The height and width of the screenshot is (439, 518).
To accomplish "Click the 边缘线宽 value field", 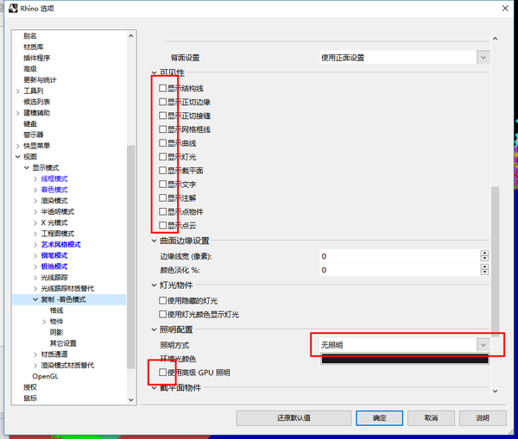I will pos(400,256).
